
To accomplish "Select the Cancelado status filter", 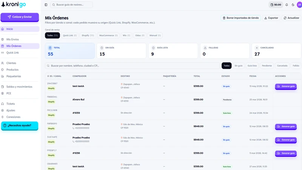I will point(282,66).
